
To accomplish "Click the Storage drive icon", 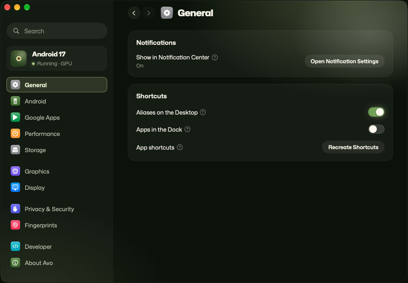I will coord(15,150).
